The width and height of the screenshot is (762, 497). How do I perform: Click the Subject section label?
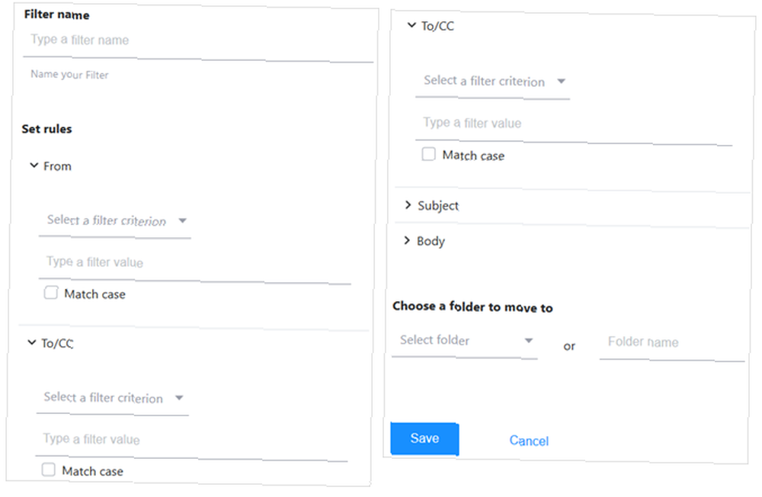(438, 206)
